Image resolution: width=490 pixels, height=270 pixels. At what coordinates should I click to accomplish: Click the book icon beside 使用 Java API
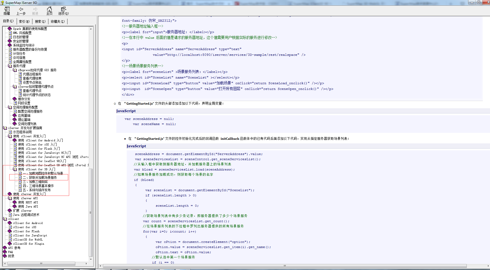(x=15, y=206)
